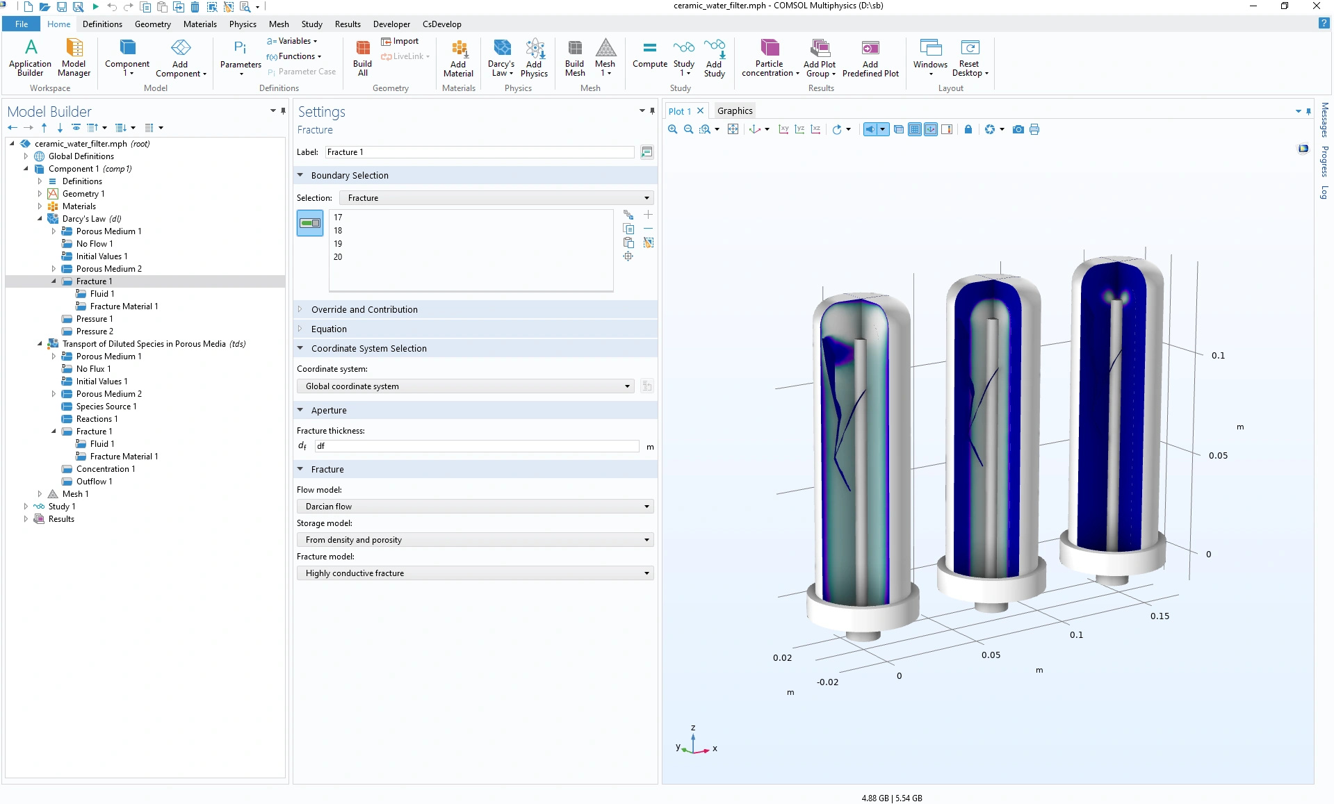The width and height of the screenshot is (1334, 804).
Task: Switch to the Graphics tab
Action: pos(735,110)
